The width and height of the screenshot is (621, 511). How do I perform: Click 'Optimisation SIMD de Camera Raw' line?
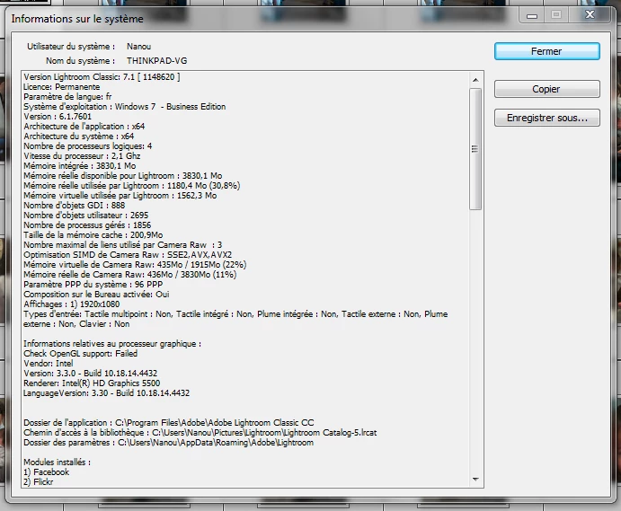[x=128, y=255]
